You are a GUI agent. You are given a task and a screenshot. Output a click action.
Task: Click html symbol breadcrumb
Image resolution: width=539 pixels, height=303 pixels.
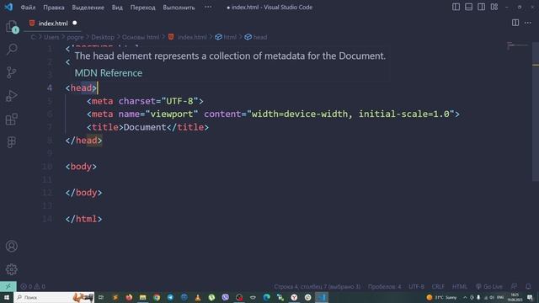pyautogui.click(x=226, y=37)
